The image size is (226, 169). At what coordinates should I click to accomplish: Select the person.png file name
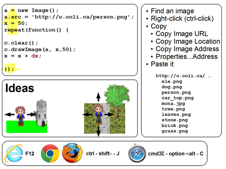[176, 92]
